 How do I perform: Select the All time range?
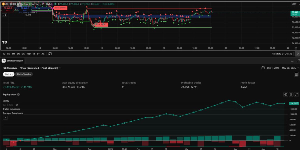[x=43, y=53]
